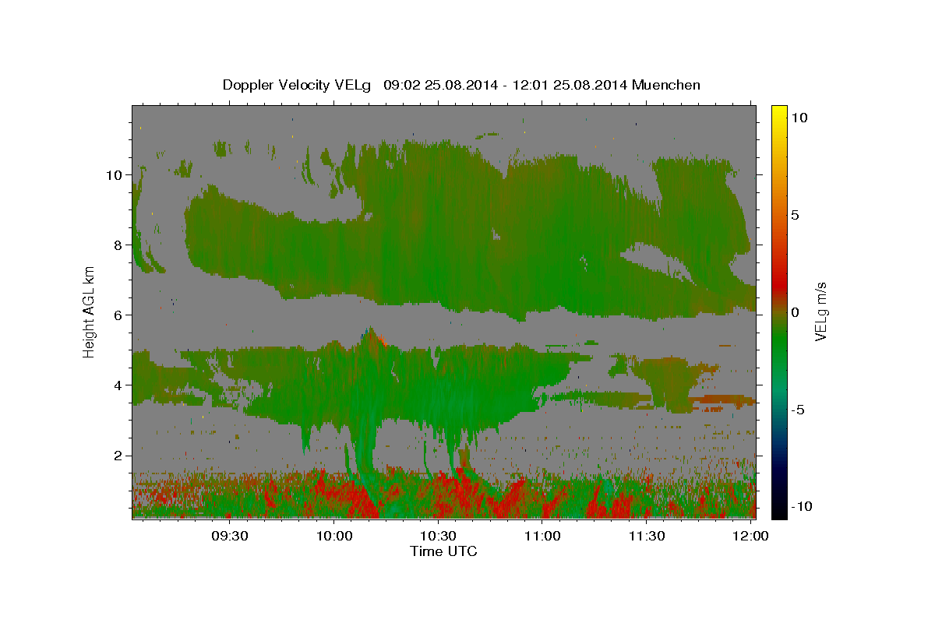Image resolution: width=935 pixels, height=623 pixels.
Task: Click the black bottom of the colorbar
Action: pyautogui.click(x=779, y=510)
